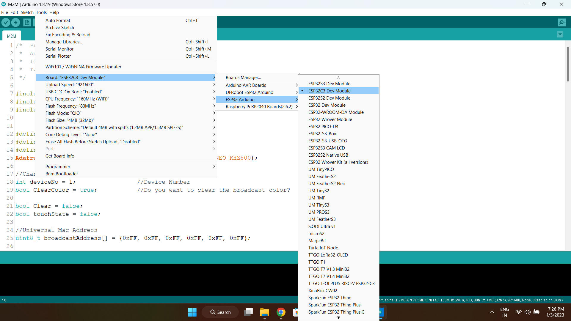Open the Windows Start menu
571x321 pixels.
coord(192,312)
